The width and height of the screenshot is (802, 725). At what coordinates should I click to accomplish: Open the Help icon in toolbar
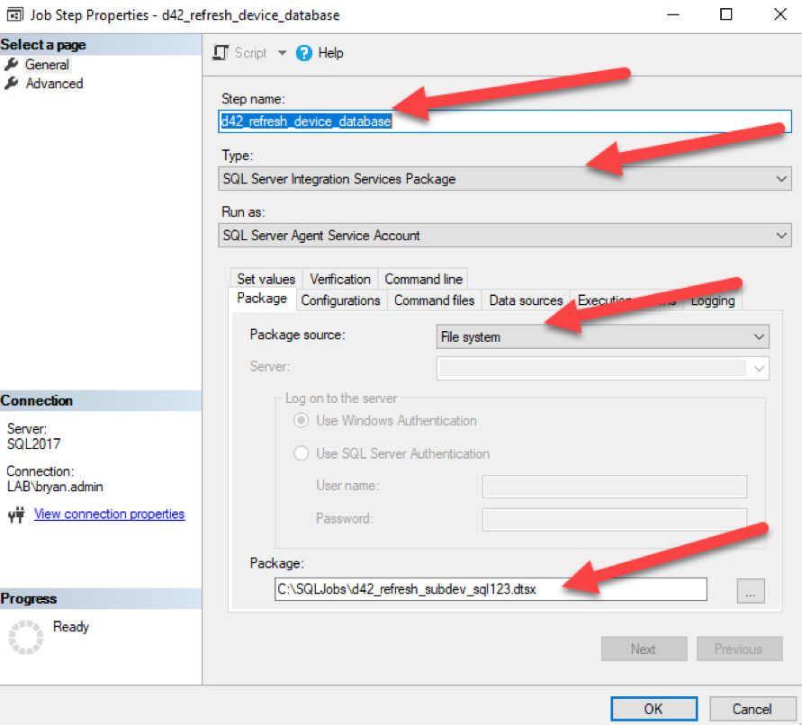coord(303,53)
